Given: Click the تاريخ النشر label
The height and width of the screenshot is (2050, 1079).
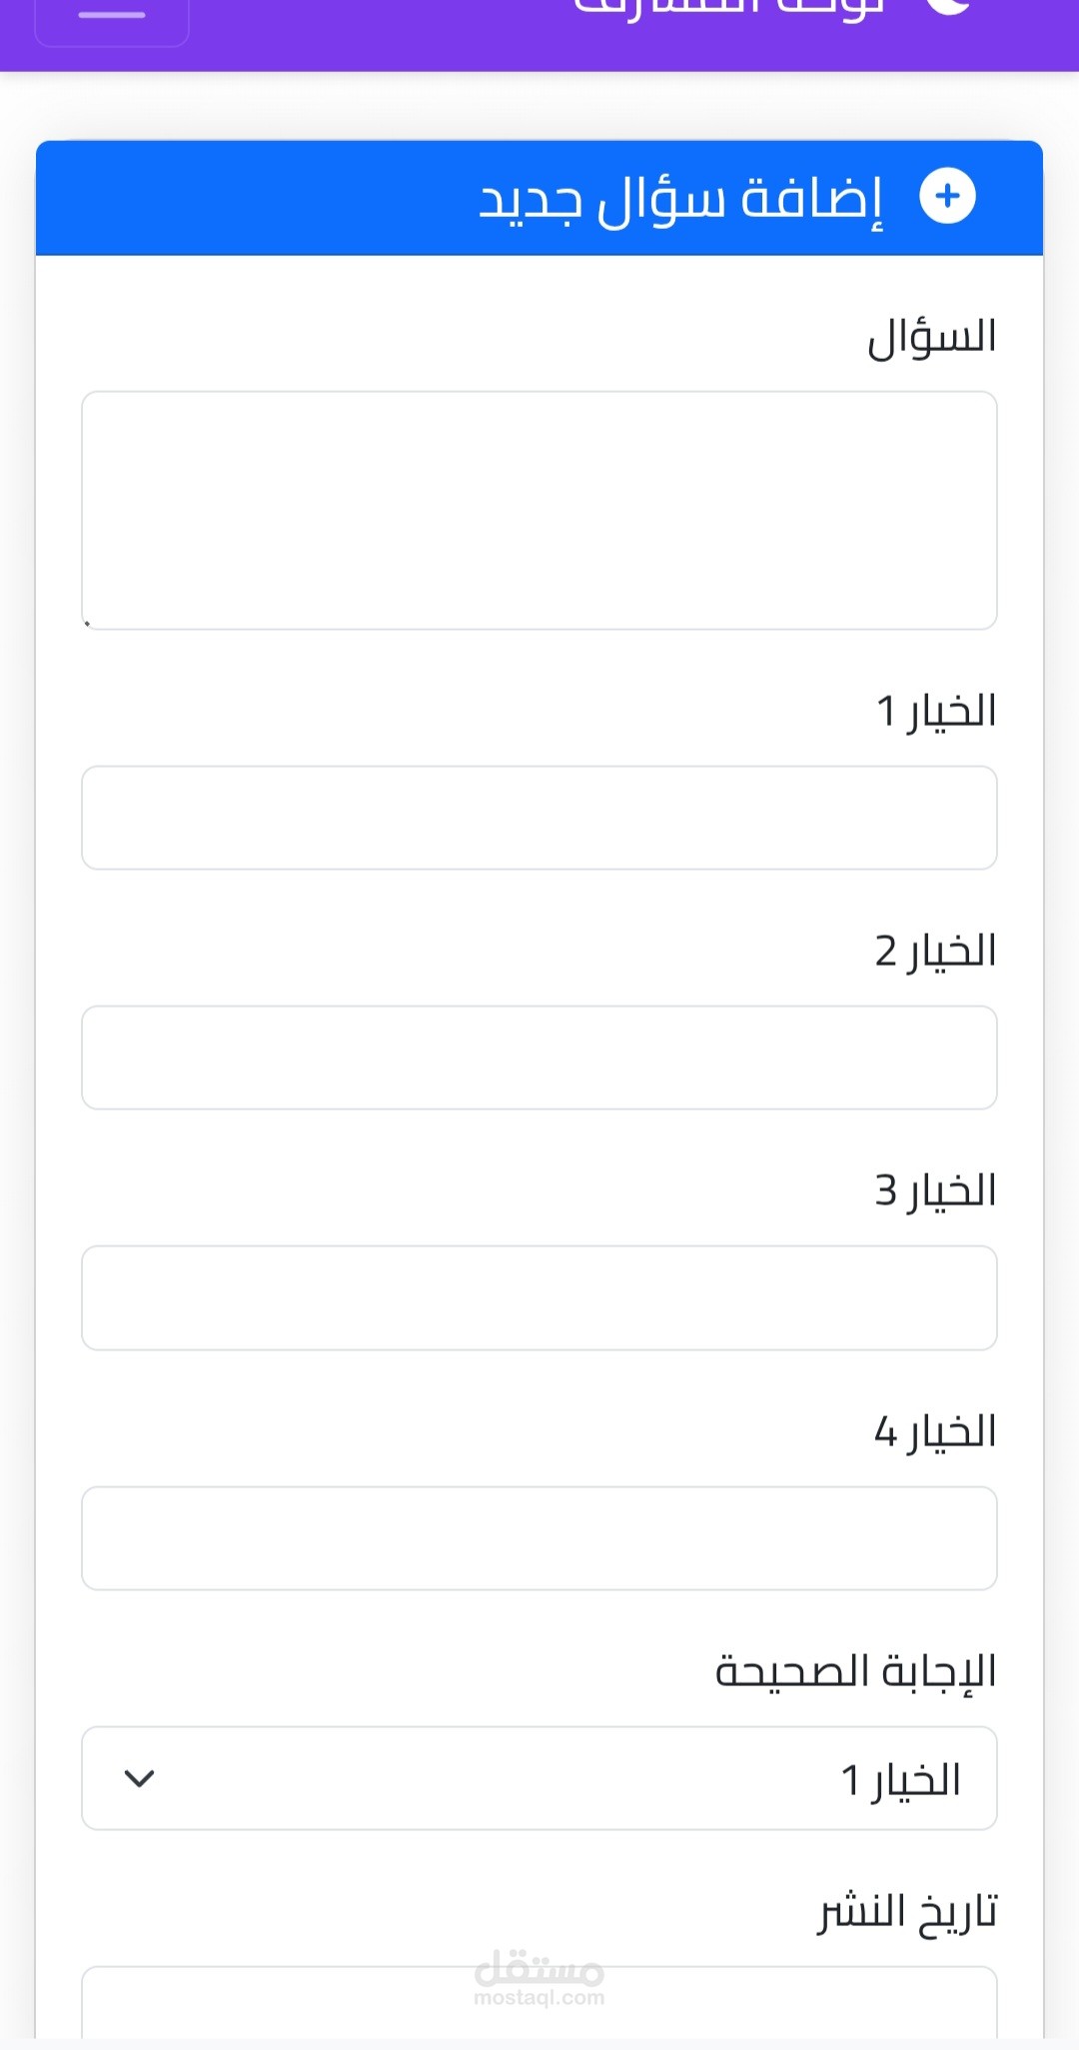Looking at the screenshot, I should 908,1912.
